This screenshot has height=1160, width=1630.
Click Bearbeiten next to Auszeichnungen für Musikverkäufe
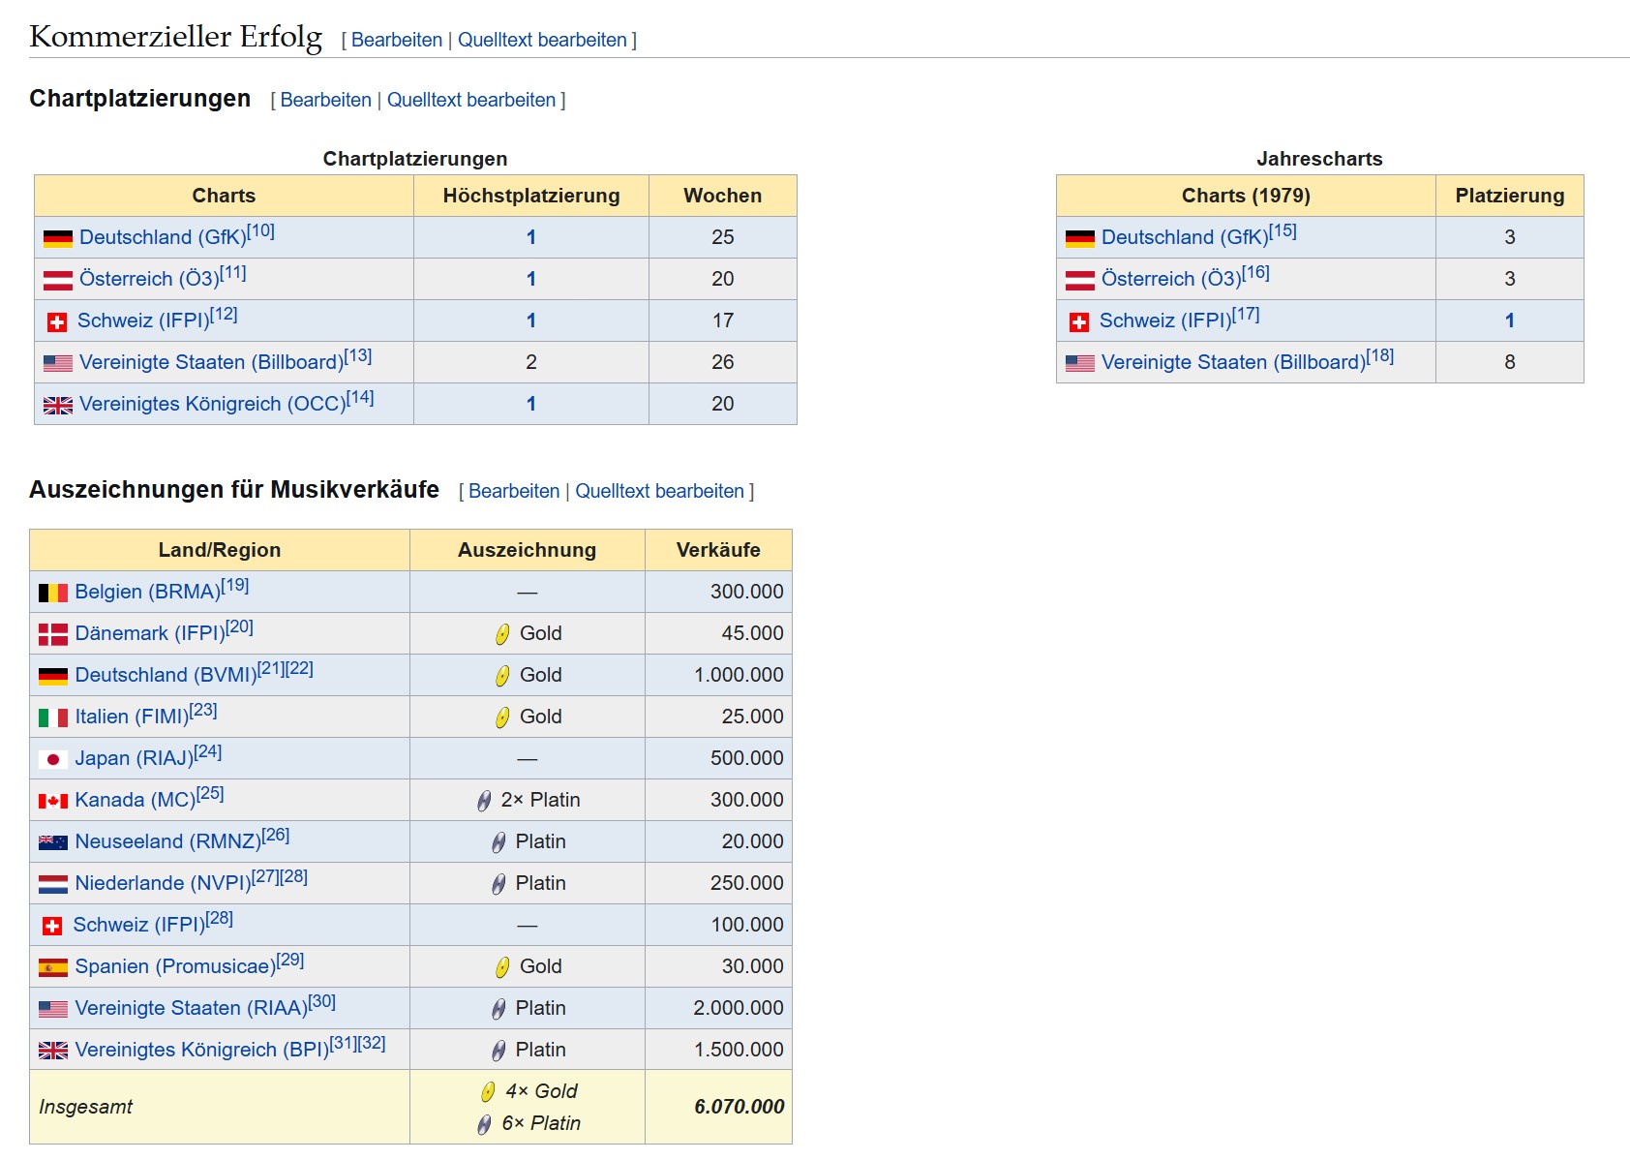pos(514,491)
